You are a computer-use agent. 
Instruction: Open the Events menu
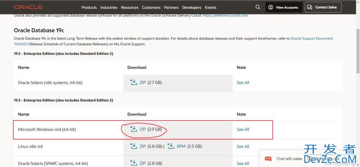tap(211, 7)
